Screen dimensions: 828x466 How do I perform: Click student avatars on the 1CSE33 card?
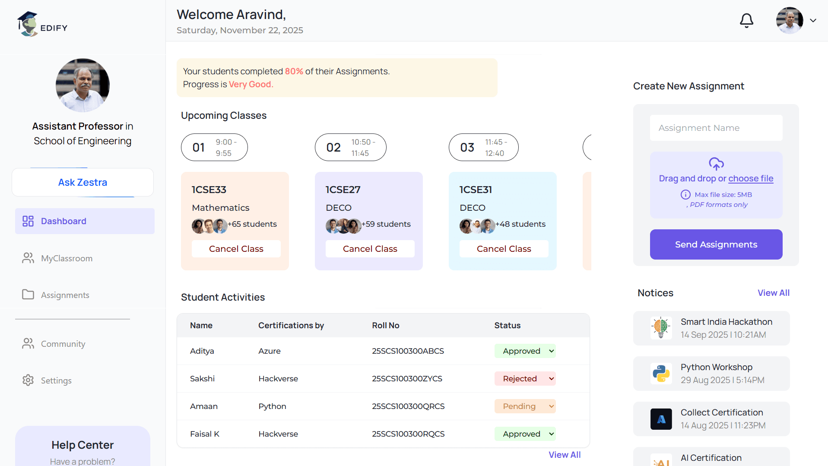click(x=209, y=226)
